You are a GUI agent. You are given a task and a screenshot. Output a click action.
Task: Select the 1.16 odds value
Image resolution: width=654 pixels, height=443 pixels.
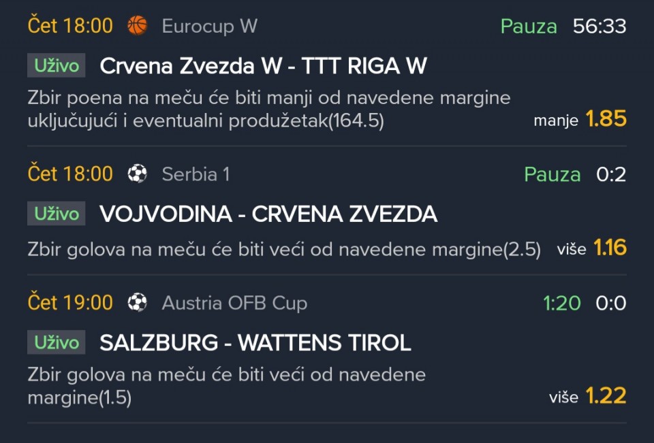(610, 248)
